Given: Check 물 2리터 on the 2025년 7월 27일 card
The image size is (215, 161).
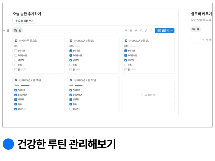Looking at the screenshot, I should tap(71, 109).
